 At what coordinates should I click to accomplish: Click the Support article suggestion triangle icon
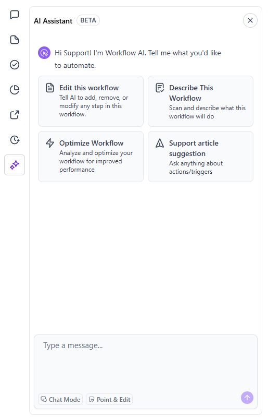coord(160,143)
